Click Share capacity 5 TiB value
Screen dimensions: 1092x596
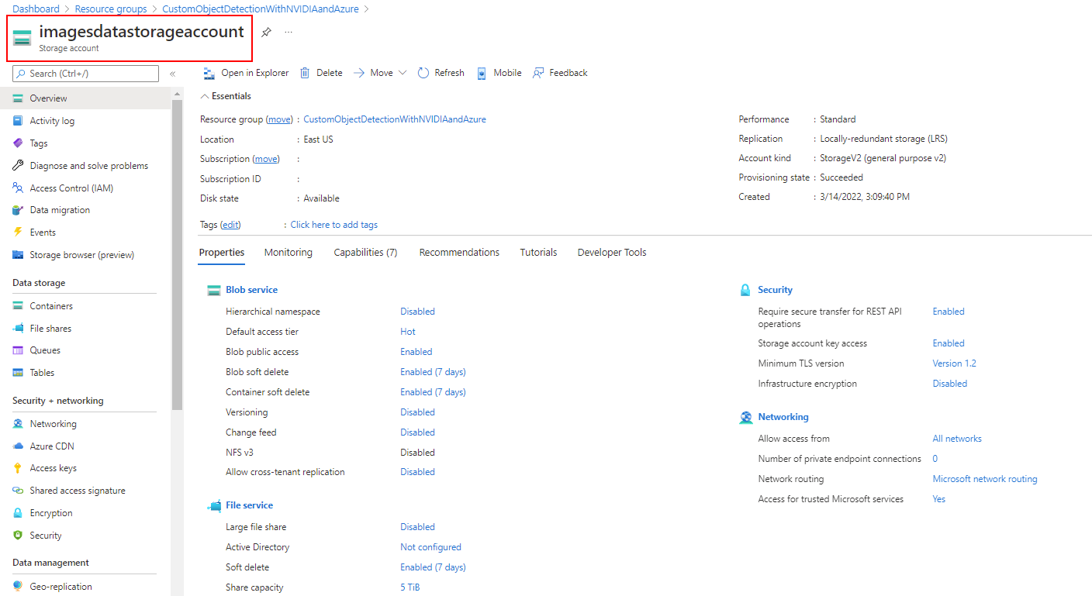click(410, 587)
